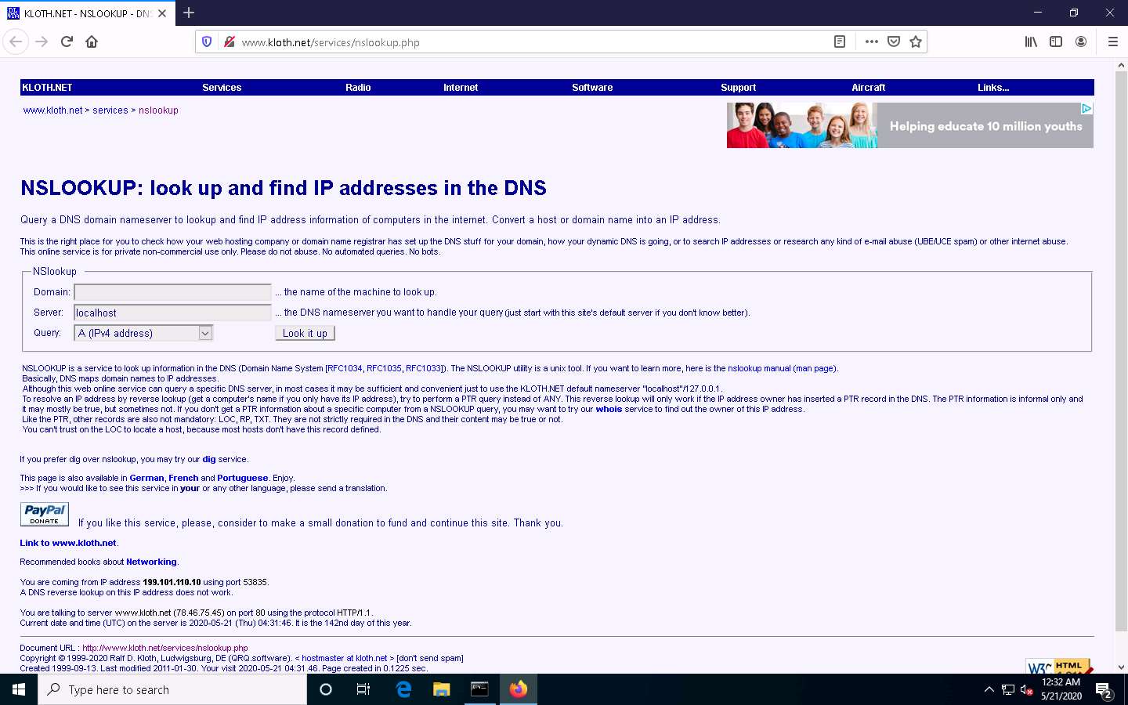Open the Networking books link
This screenshot has width=1128, height=705.
point(151,562)
